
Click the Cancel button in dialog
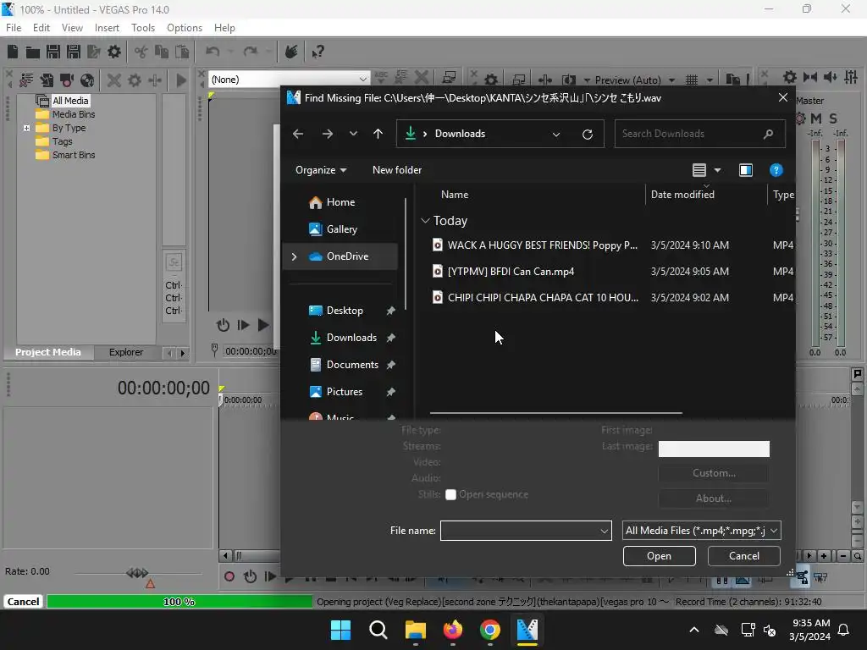[x=743, y=556]
